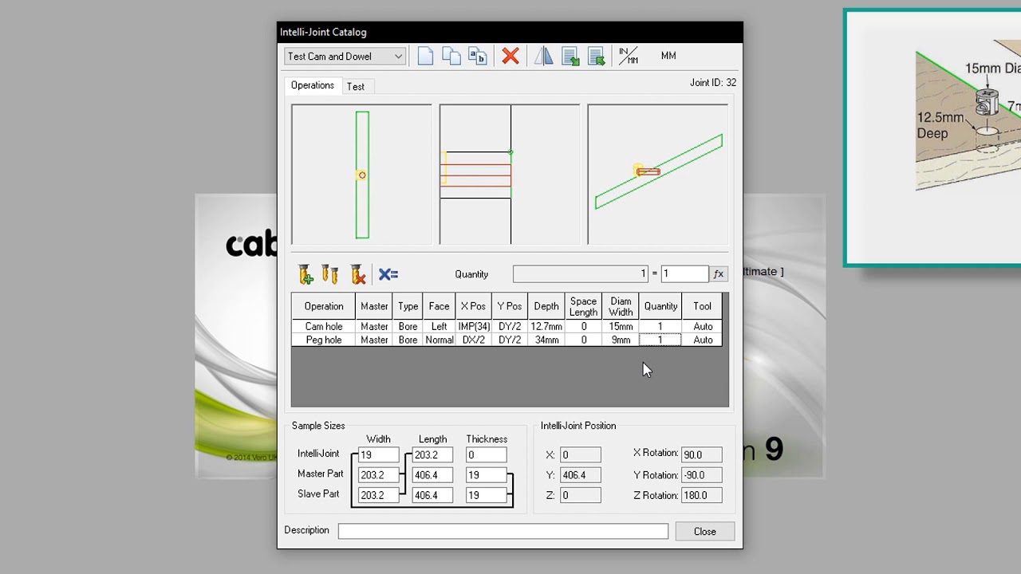Image resolution: width=1021 pixels, height=574 pixels.
Task: Click the Slave Part Width field
Action: point(378,495)
